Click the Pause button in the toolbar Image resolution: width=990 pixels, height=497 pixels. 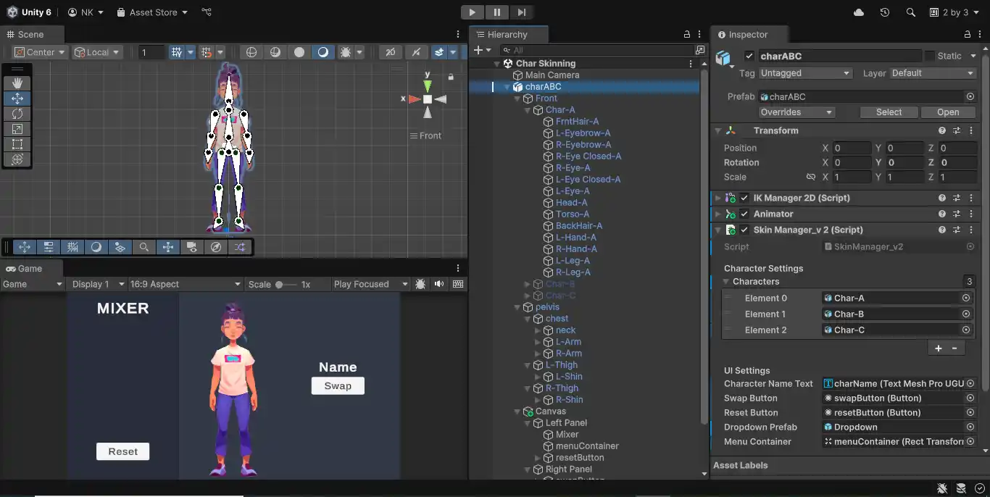coord(497,12)
